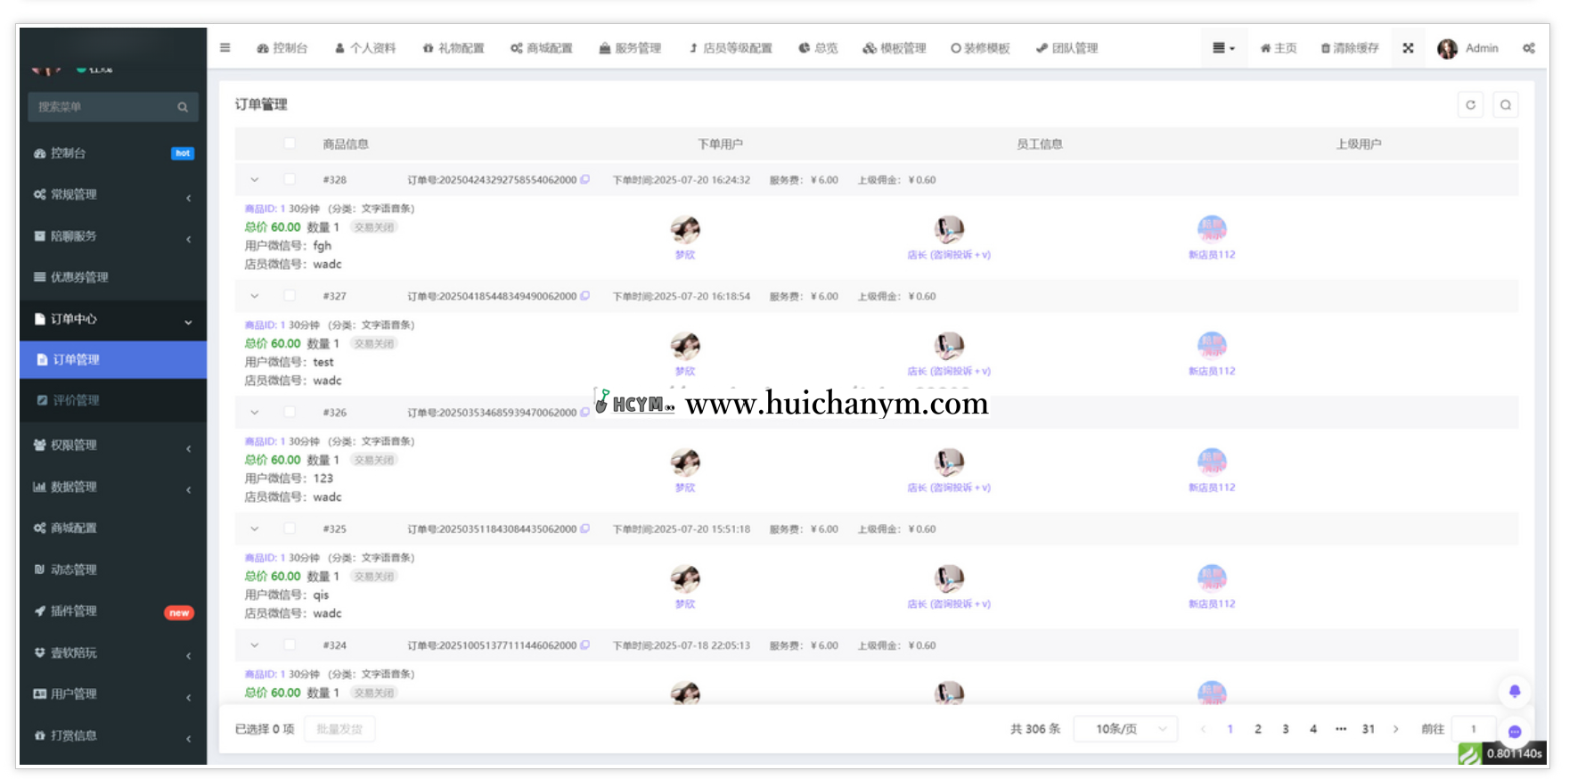Image resolution: width=1569 pixels, height=779 pixels.
Task: Open sidebar 商城配置 item
Action: pyautogui.click(x=113, y=529)
